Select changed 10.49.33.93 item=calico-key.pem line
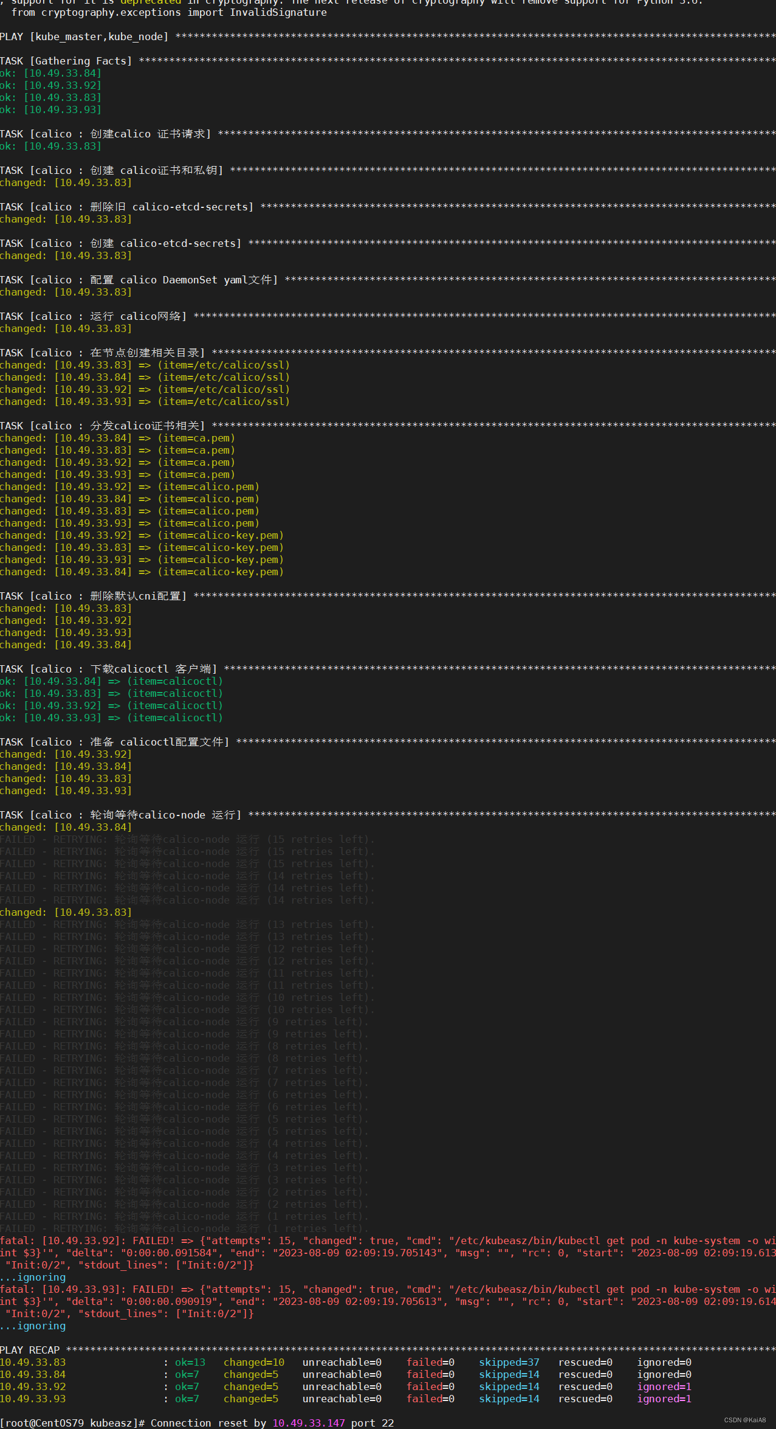The width and height of the screenshot is (776, 1429). coord(142,559)
